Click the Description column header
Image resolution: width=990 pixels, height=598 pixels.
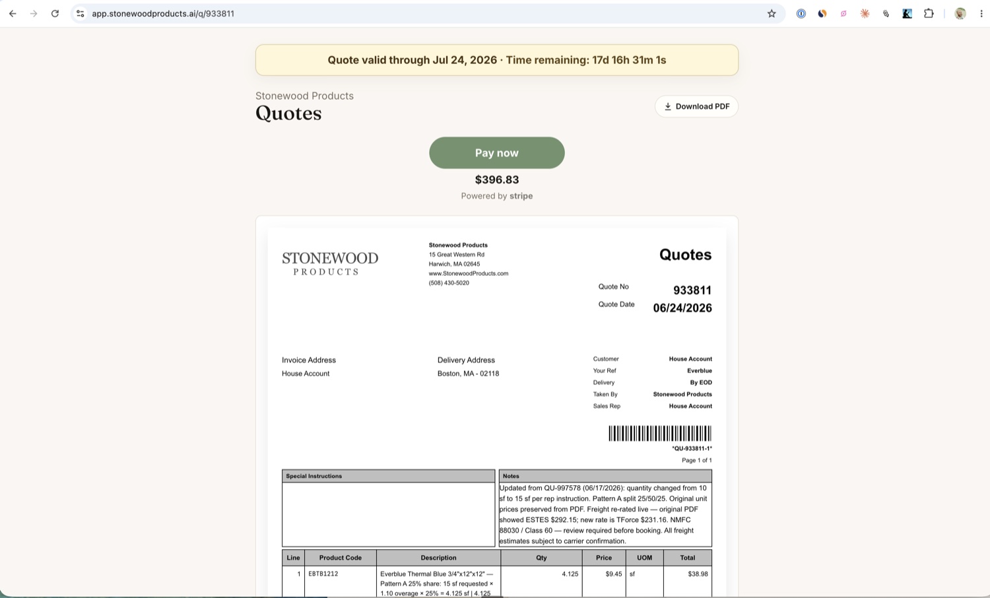point(438,558)
